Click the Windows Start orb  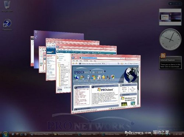coord(5,134)
